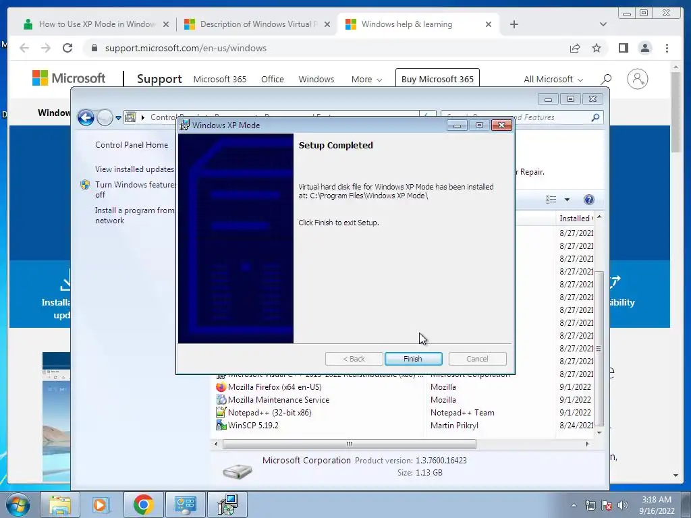
Task: Click the horizontal scrollbar in program list
Action: 349,444
